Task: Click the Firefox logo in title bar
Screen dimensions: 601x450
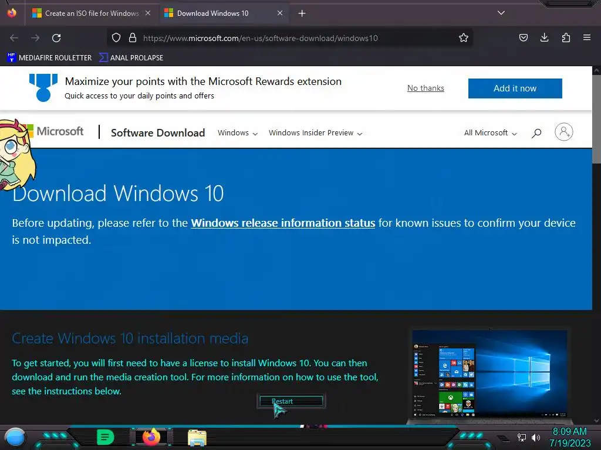Action: point(12,13)
